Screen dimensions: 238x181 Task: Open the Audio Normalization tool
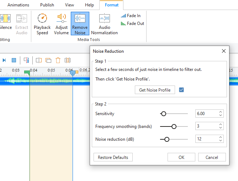pos(105,24)
